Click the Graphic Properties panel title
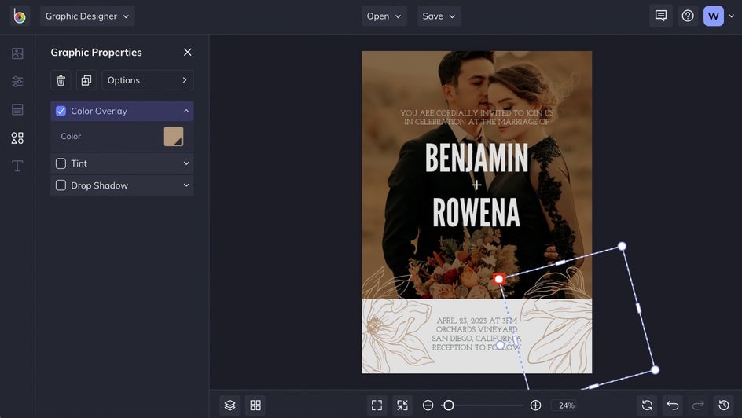Viewport: 742px width, 418px height. click(96, 53)
